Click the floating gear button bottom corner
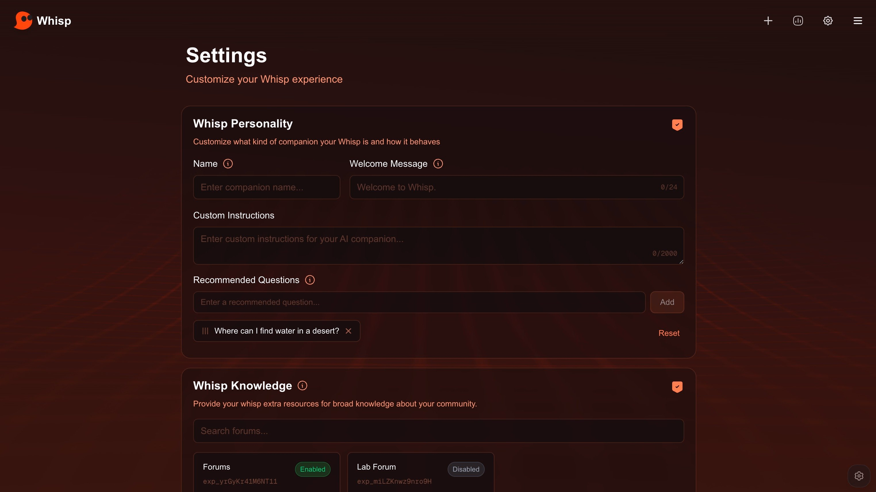This screenshot has height=492, width=876. tap(859, 476)
